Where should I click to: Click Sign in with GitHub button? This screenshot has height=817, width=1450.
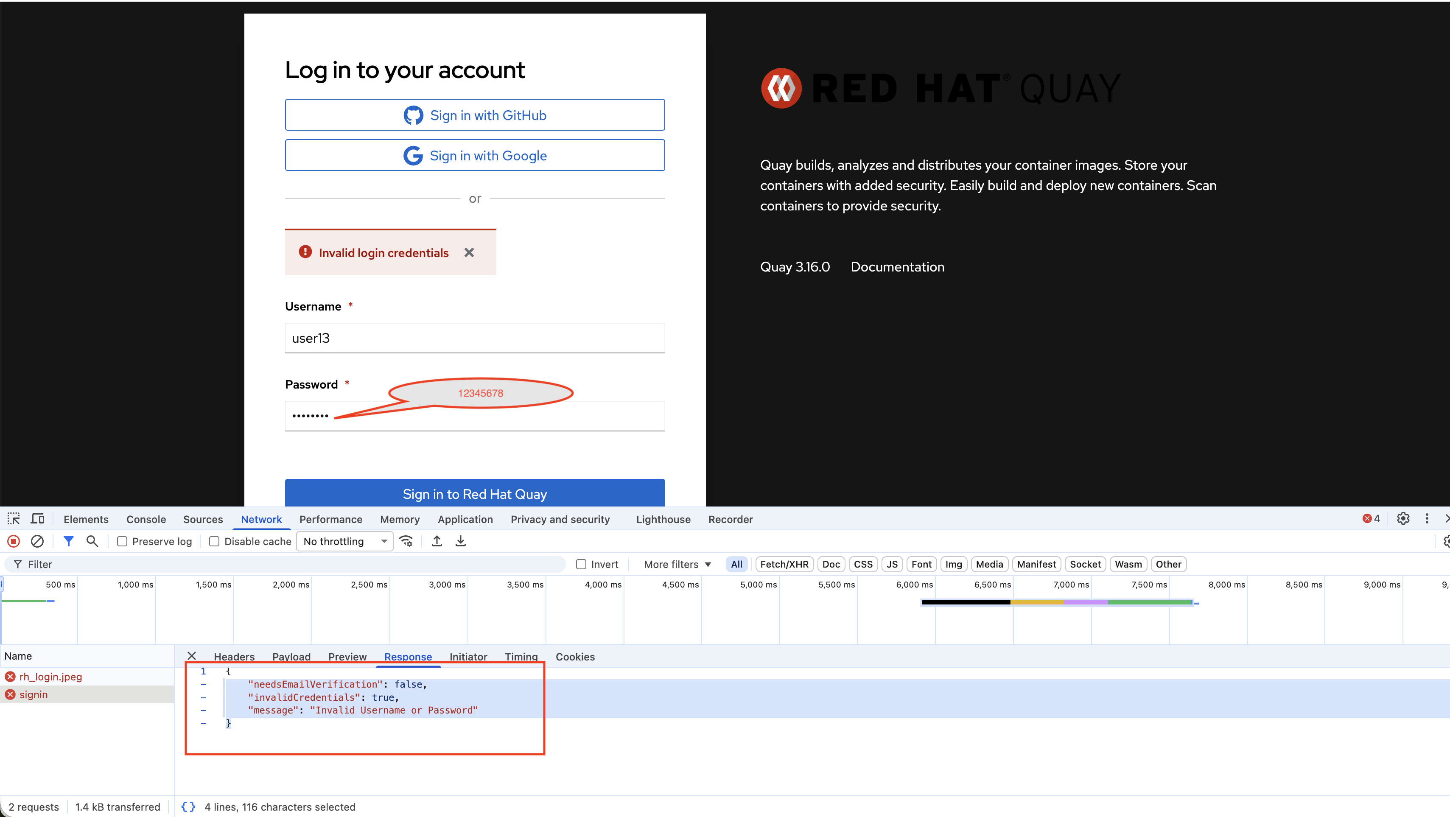point(475,115)
